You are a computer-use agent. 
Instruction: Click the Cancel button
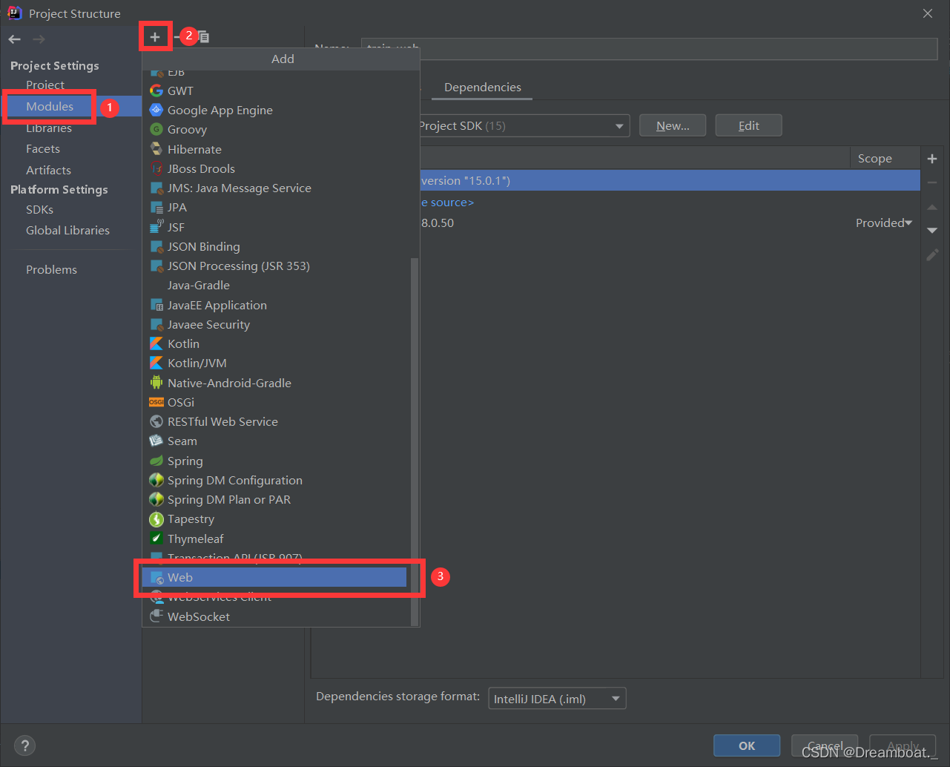point(825,745)
